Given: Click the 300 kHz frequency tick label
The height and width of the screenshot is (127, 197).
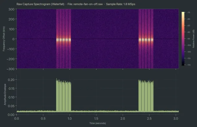Looking at the screenshot, I should click(x=11, y=9).
